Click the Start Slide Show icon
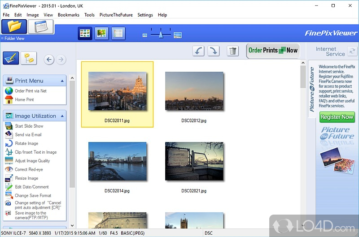359x237 pixels. point(9,126)
